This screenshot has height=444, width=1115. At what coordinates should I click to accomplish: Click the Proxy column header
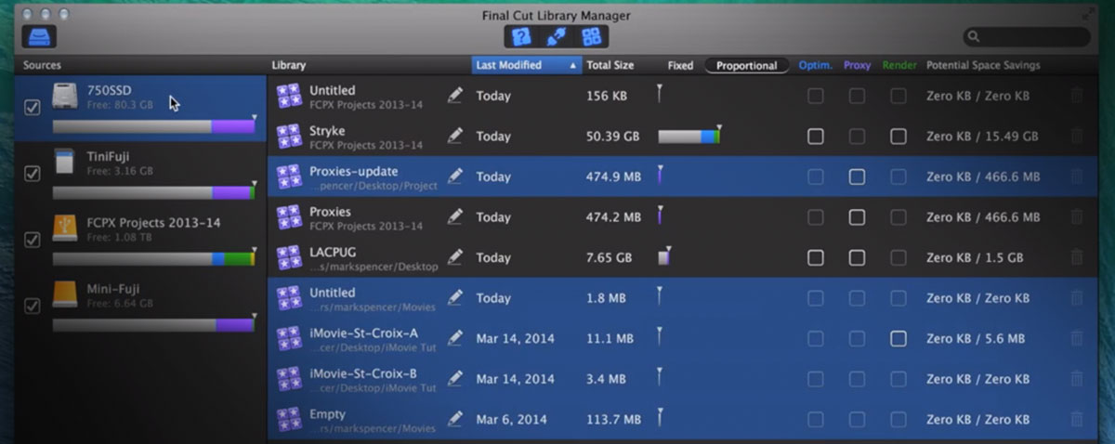[857, 65]
